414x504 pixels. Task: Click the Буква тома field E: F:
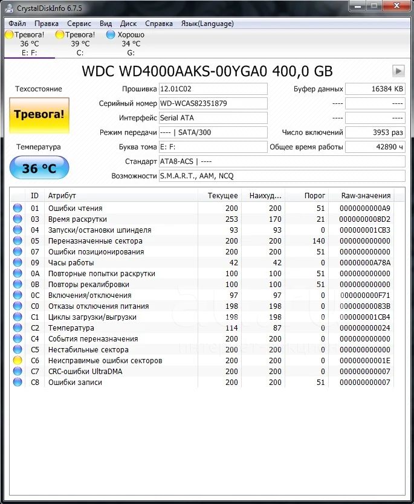(213, 147)
